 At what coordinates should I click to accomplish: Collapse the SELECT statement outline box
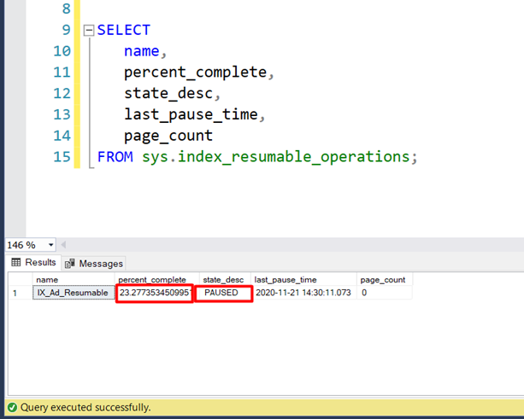[x=89, y=31]
